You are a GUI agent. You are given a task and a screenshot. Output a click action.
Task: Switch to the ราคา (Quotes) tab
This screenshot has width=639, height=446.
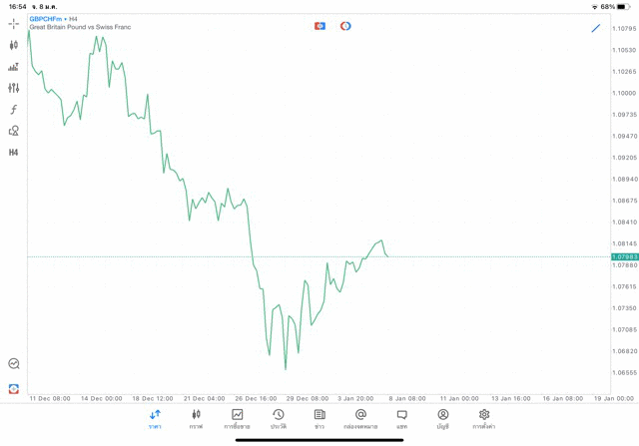tap(155, 419)
